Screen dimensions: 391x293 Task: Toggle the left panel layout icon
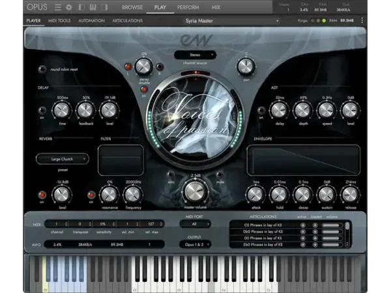[81, 7]
